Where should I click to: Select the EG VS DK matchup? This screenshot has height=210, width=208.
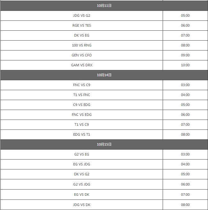point(82,195)
